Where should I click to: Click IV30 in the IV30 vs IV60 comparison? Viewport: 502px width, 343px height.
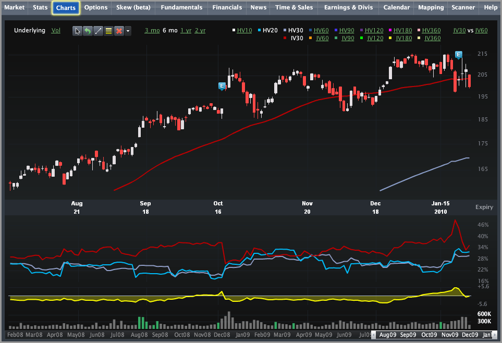tap(459, 30)
